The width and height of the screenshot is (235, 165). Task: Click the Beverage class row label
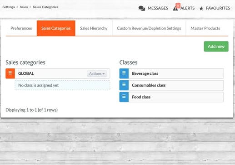[x=145, y=73]
